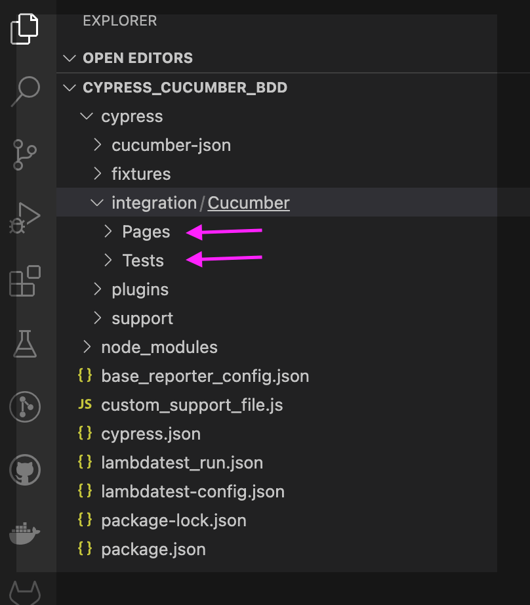The height and width of the screenshot is (605, 530).
Task: Collapse the CYPRESS_CUCUMBER_BDD root folder
Action: pos(70,87)
